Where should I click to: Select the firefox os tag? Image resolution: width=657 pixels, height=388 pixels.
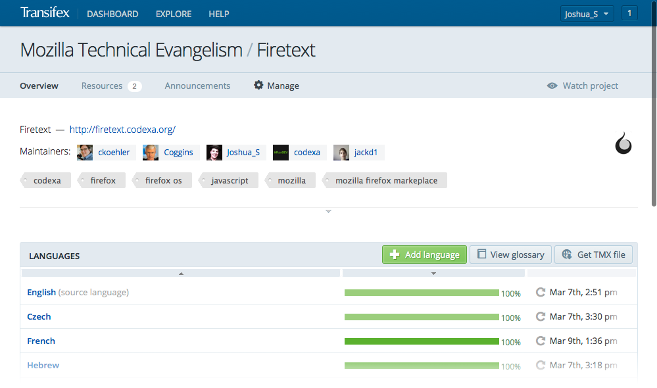click(162, 180)
